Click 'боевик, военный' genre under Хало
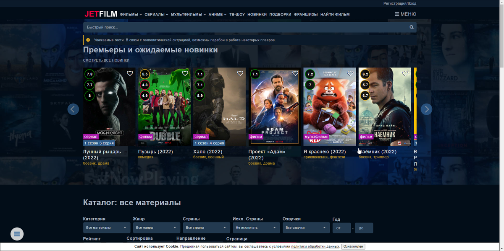 coord(208,157)
